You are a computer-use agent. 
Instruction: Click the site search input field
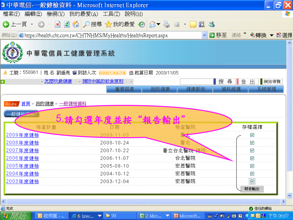click(x=196, y=81)
